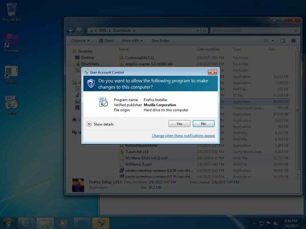306x229 pixels.
Task: Sort by Date modified column header
Action: (x=208, y=49)
